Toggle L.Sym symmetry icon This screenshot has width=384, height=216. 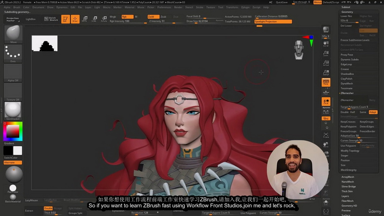[326, 112]
